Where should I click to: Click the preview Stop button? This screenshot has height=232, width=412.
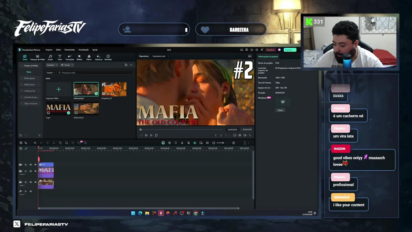(x=156, y=135)
